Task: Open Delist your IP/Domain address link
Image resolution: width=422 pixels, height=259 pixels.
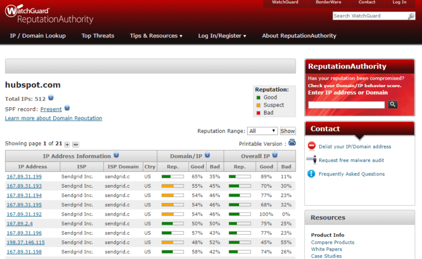Action: (355, 147)
